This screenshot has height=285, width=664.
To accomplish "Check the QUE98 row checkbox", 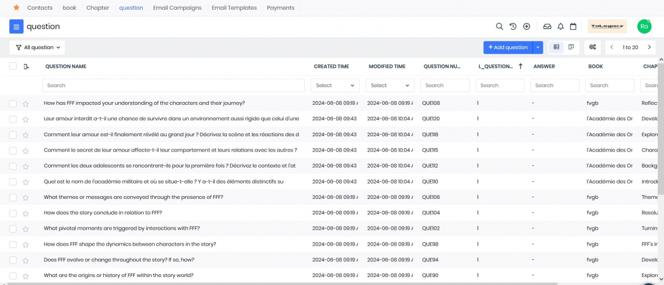I will pyautogui.click(x=13, y=245).
